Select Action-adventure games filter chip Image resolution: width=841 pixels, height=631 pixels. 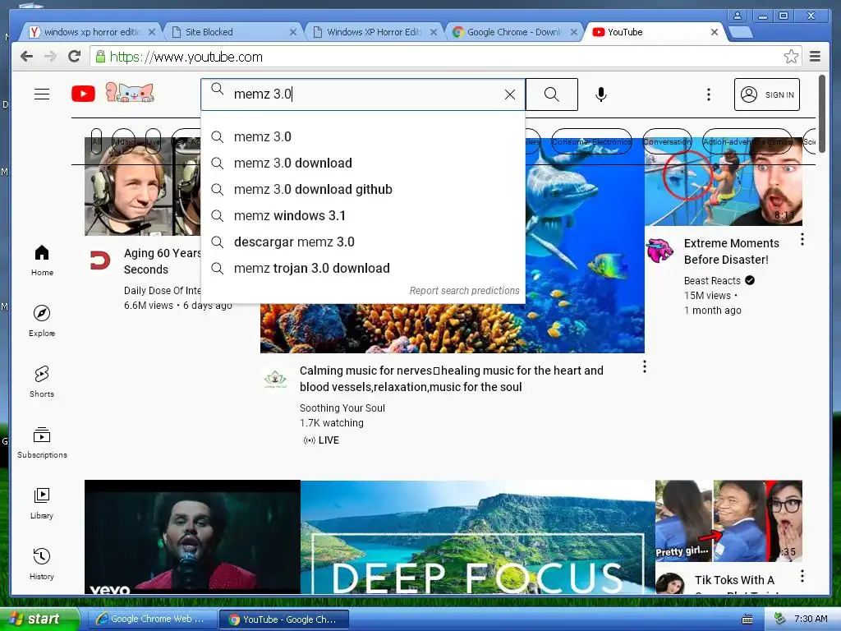coord(747,141)
